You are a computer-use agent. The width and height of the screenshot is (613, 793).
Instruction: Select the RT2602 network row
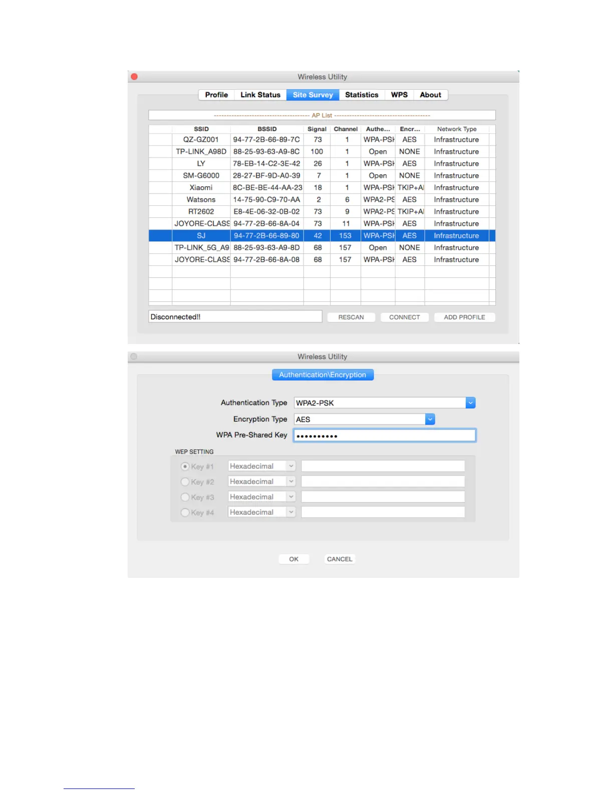tap(322, 212)
